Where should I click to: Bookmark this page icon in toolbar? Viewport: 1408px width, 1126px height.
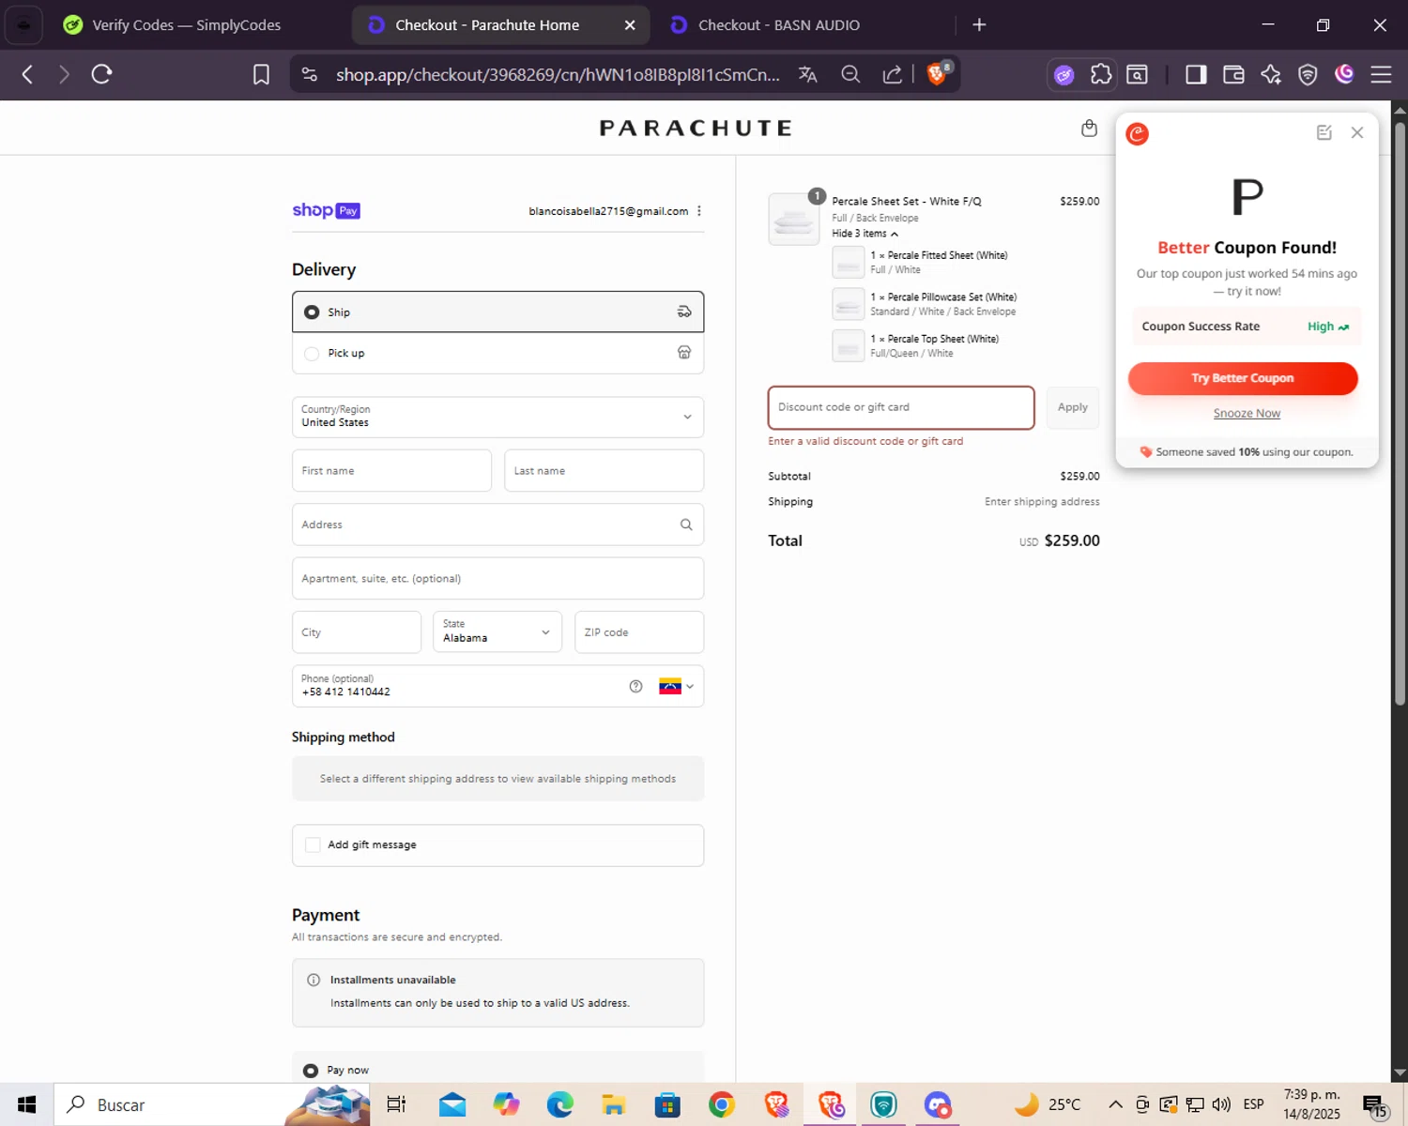261,74
